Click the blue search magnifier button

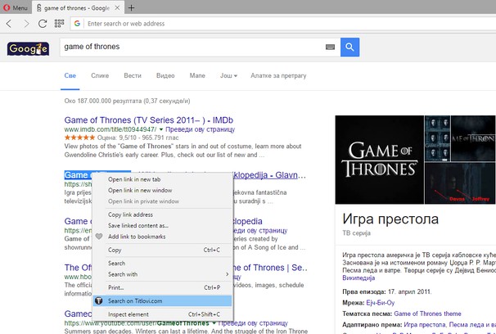[x=349, y=47]
